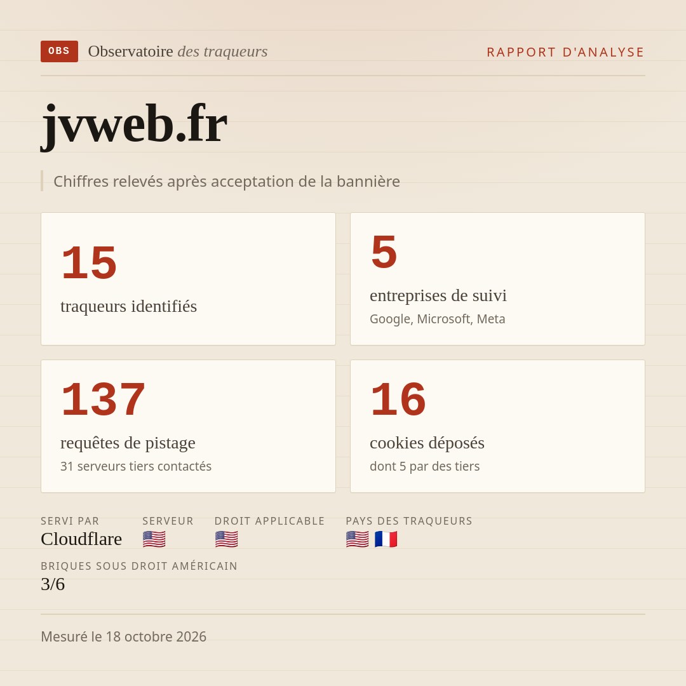Click '31 serveurs tiers contactés'

tap(136, 466)
